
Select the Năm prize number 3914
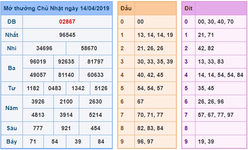(66, 115)
